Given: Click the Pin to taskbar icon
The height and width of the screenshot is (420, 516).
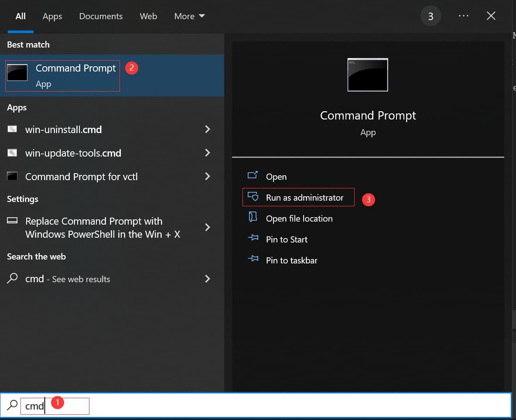Looking at the screenshot, I should coord(253,260).
